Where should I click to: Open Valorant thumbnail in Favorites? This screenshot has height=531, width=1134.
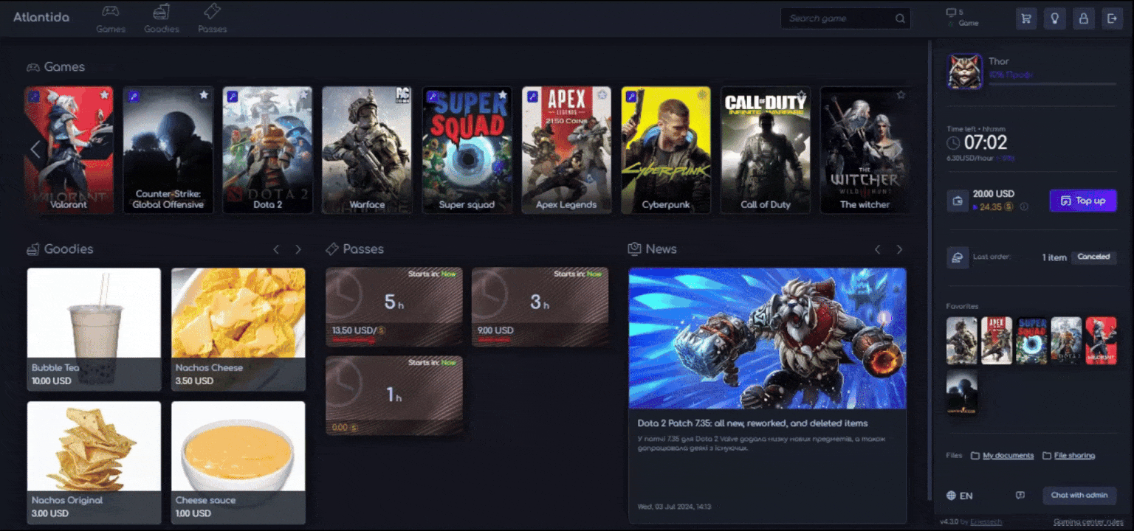click(x=1101, y=341)
